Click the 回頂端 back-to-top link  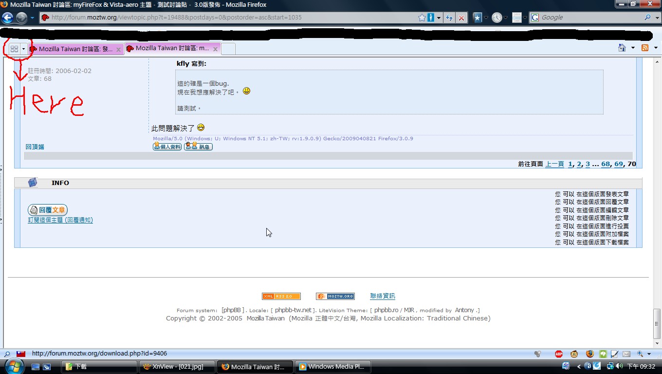click(x=35, y=147)
